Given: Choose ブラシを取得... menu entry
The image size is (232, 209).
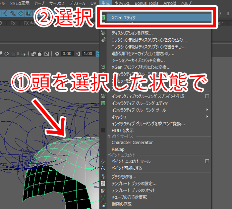Looking at the screenshot, I should click(x=124, y=177).
